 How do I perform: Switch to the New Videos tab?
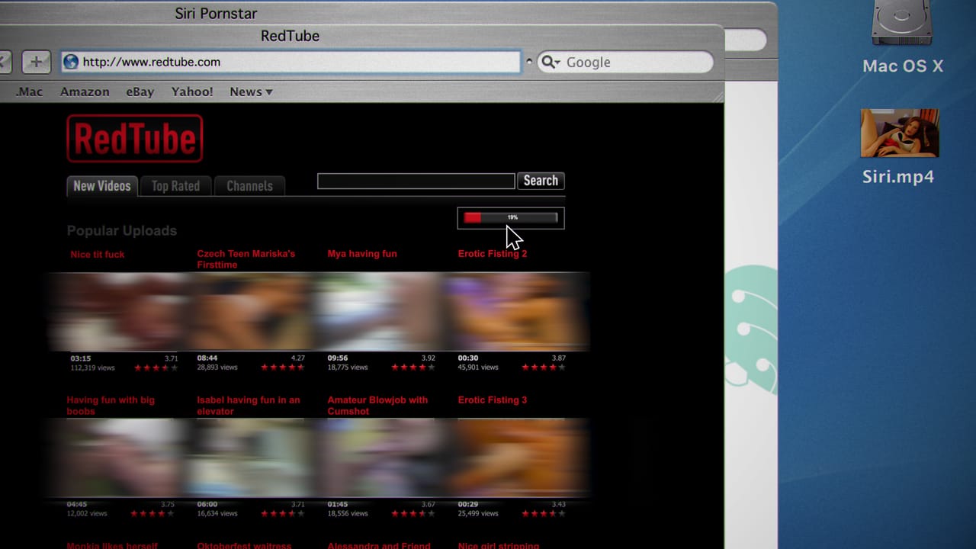(x=102, y=186)
